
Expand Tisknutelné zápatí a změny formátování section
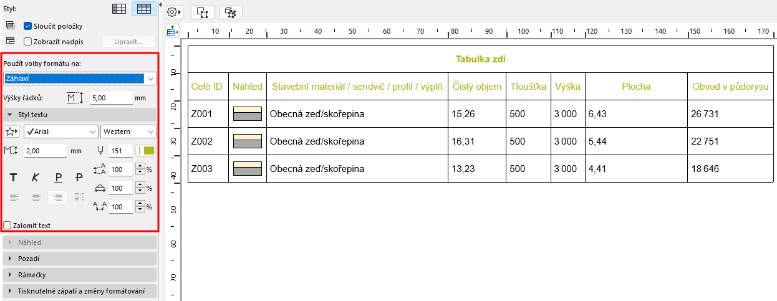[80, 291]
